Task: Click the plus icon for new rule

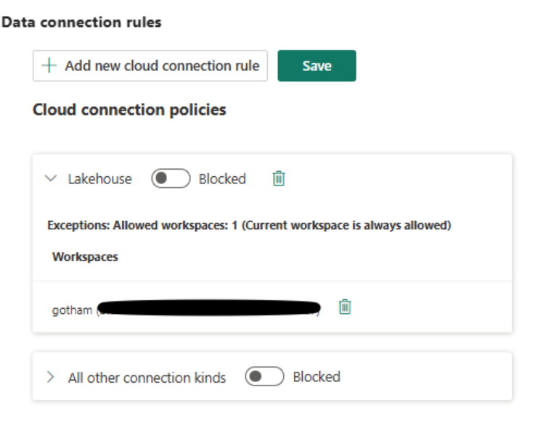Action: click(x=49, y=66)
